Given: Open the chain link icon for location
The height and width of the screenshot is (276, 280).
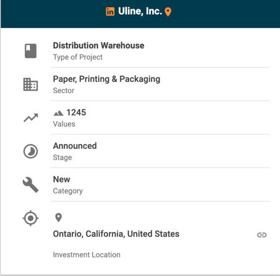Looking at the screenshot, I should point(262,235).
